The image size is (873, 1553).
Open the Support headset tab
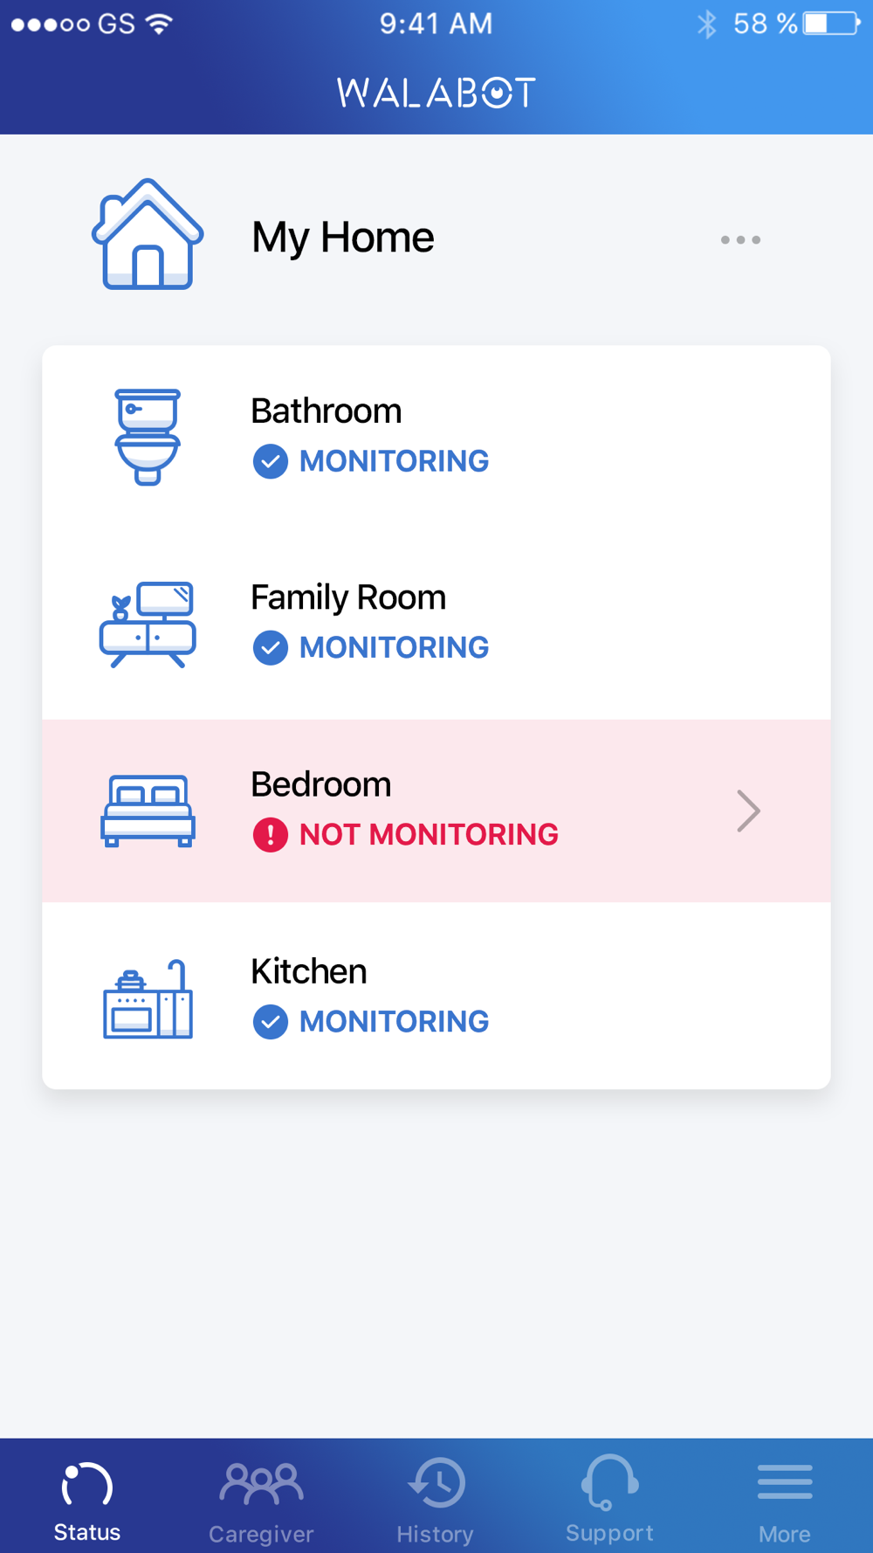tap(609, 1499)
